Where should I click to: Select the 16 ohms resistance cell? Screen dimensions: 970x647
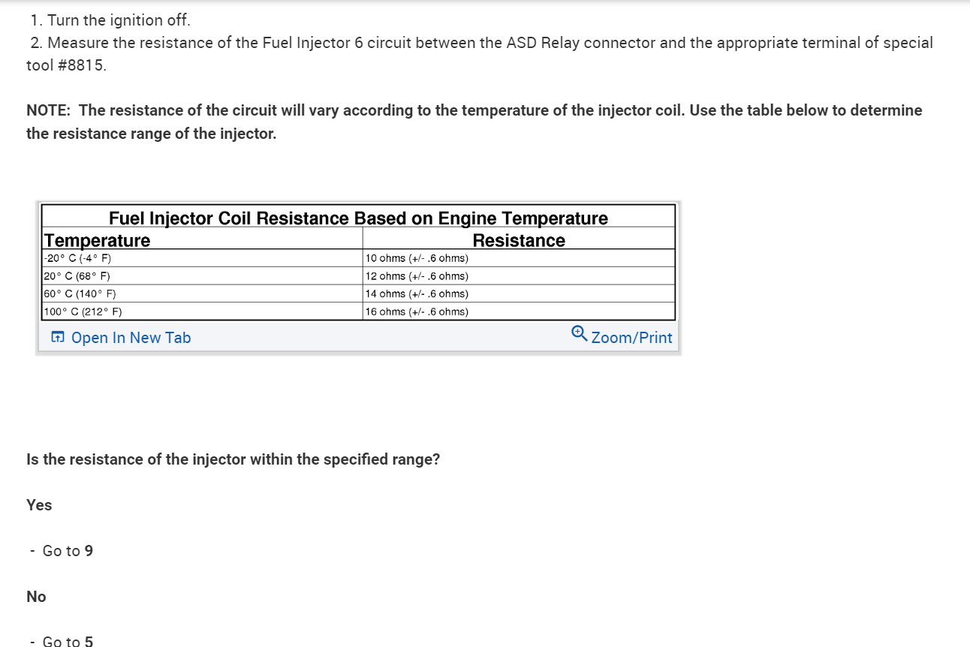417,312
